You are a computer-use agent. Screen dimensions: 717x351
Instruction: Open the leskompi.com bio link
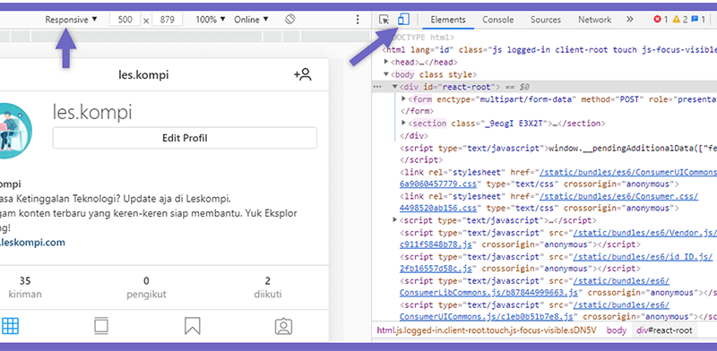pos(32,243)
